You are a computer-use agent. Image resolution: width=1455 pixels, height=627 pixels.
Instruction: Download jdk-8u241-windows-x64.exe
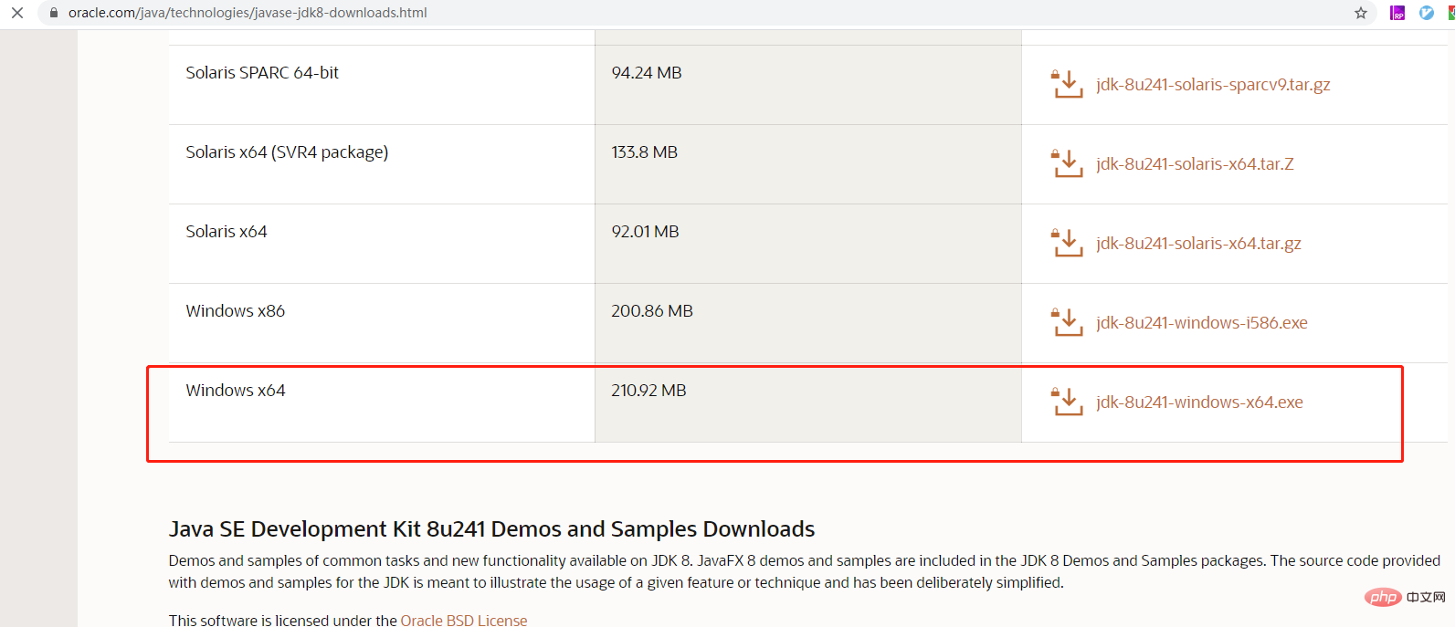coord(1199,402)
